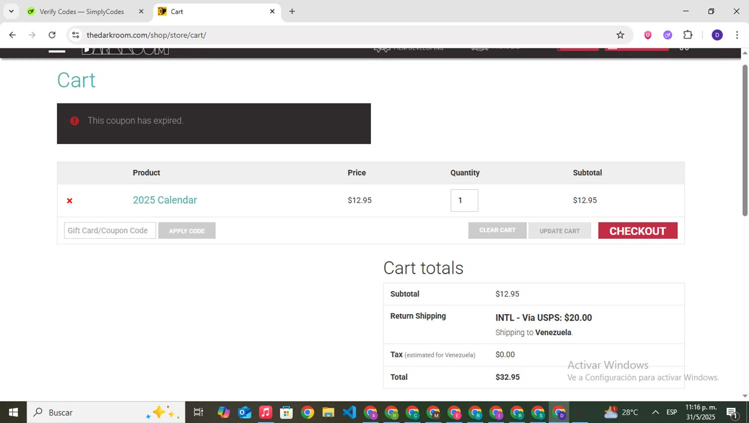Select the Quantity column header

click(465, 173)
